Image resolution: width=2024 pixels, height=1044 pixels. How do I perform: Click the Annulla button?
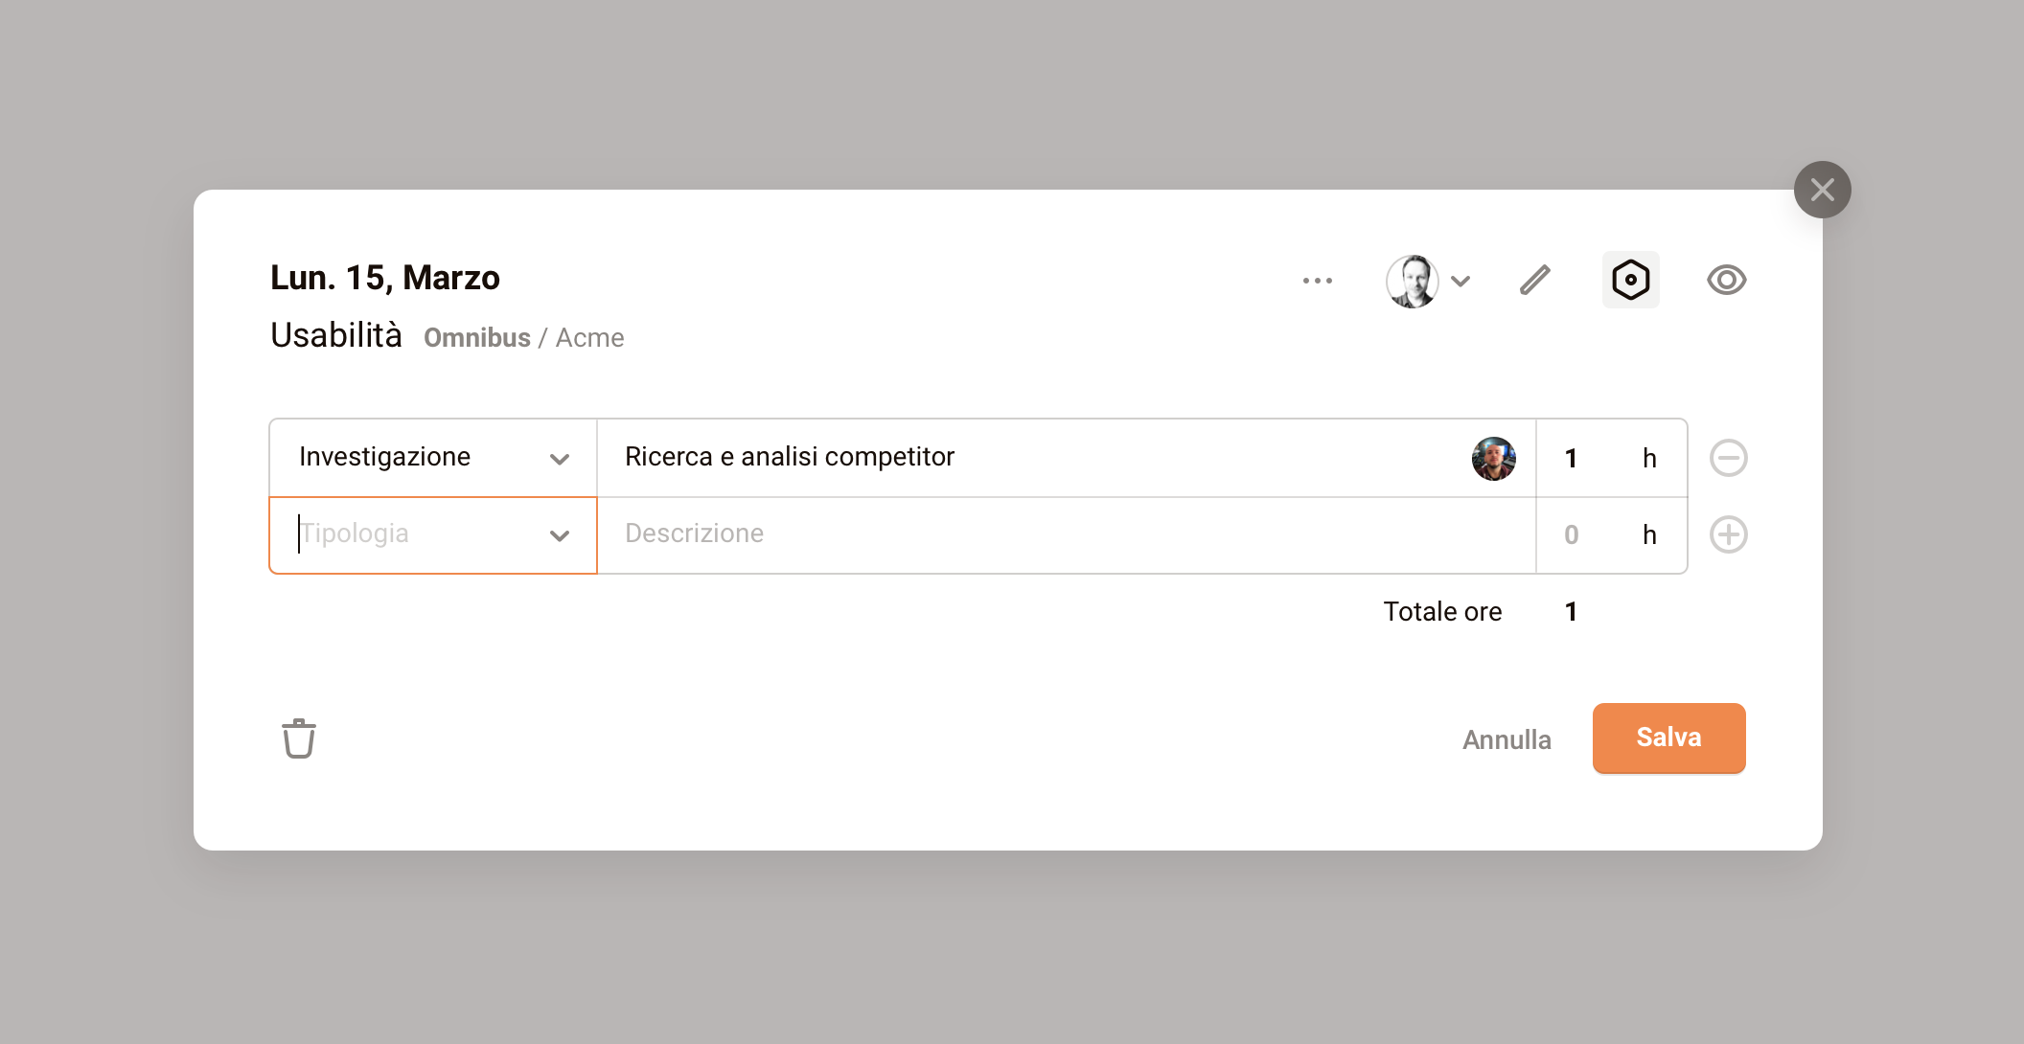1506,739
